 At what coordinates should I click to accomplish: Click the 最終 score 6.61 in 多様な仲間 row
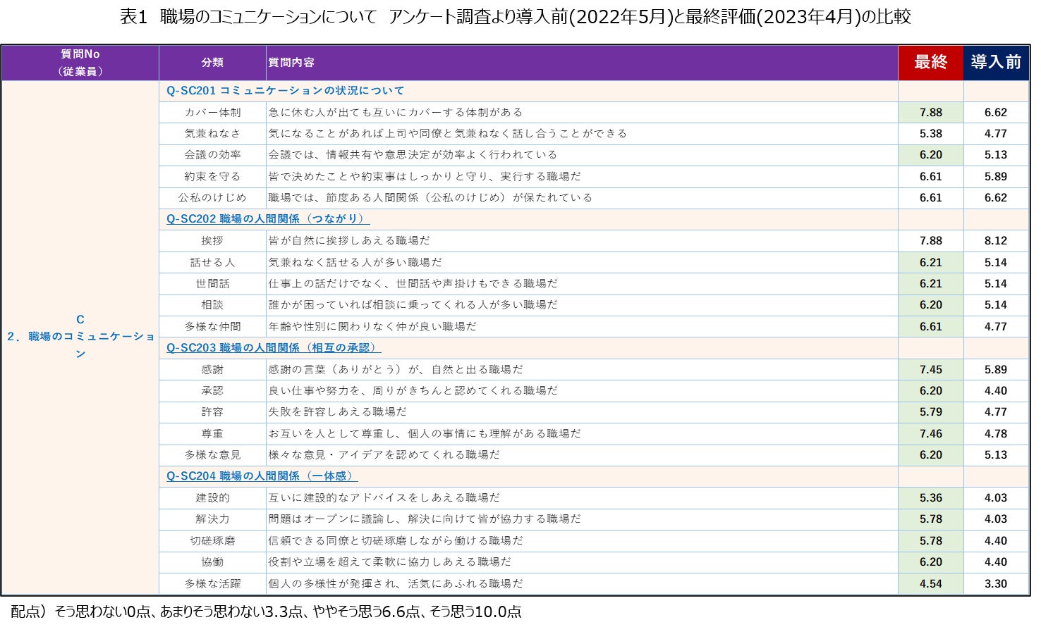coord(930,327)
